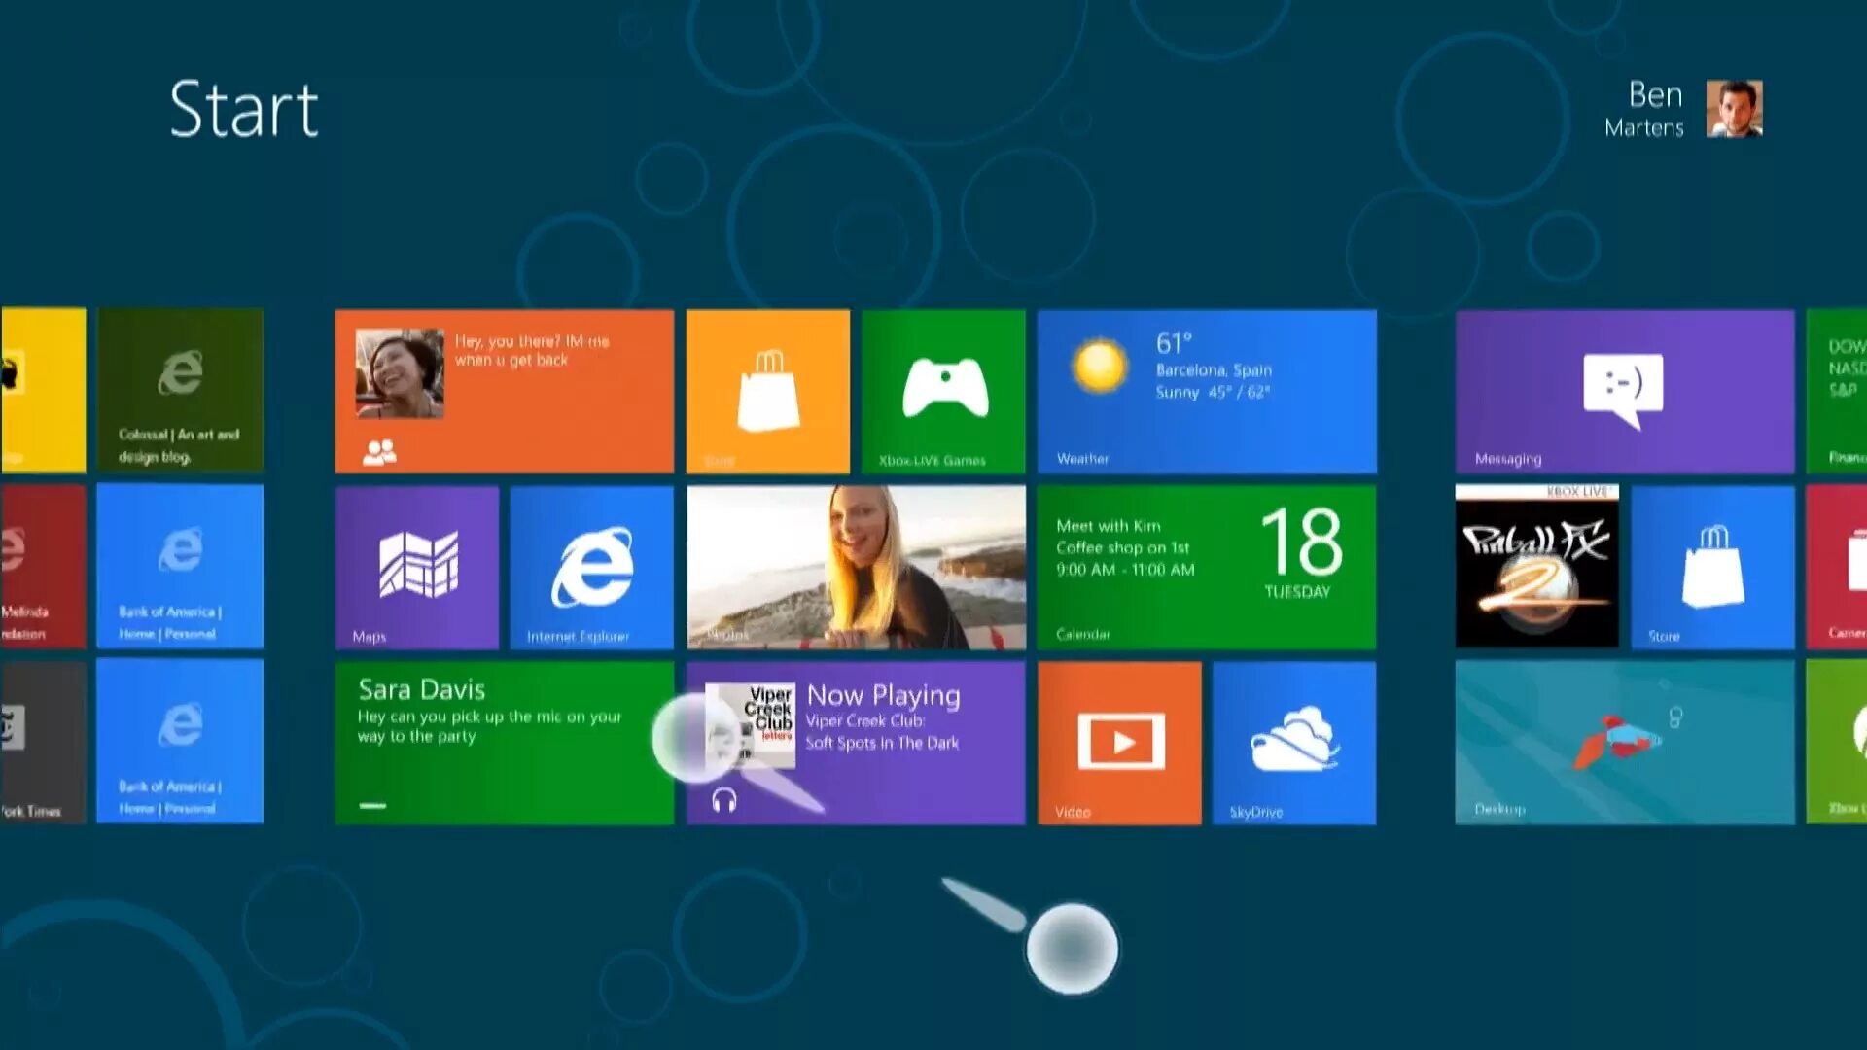Image resolution: width=1867 pixels, height=1050 pixels.
Task: Open the Messaging tile
Action: (1625, 392)
